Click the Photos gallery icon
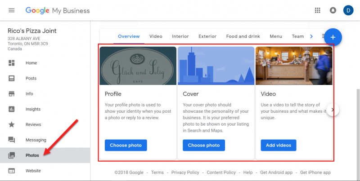The width and height of the screenshot is (360, 181). (x=12, y=155)
